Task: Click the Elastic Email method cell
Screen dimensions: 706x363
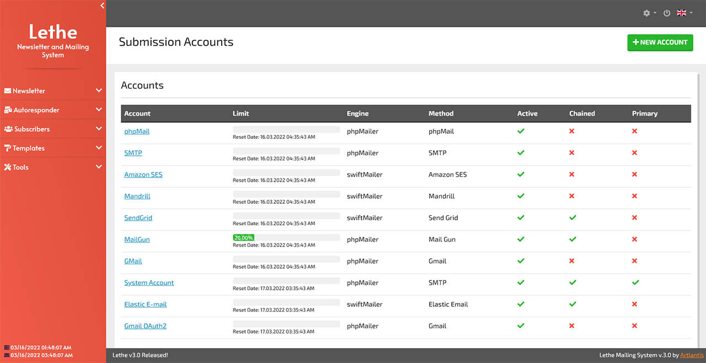Action: click(x=448, y=304)
